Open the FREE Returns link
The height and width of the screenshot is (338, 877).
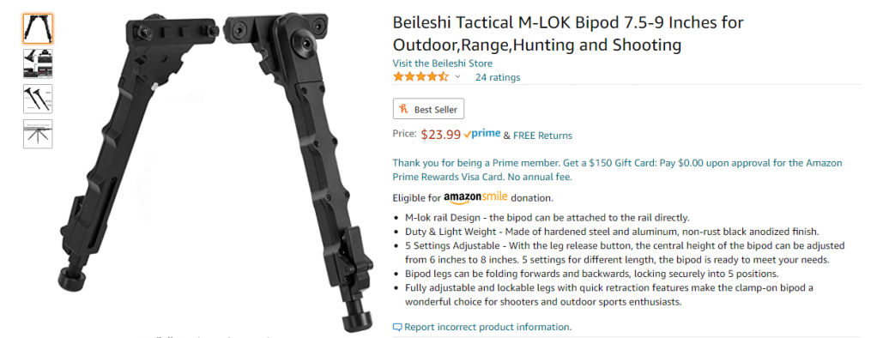point(542,136)
